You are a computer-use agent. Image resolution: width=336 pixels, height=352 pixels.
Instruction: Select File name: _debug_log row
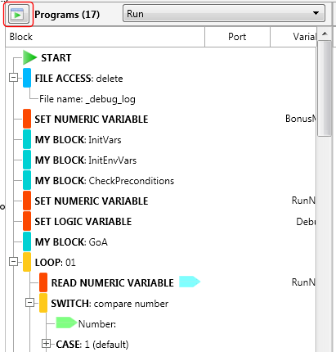[x=87, y=99]
